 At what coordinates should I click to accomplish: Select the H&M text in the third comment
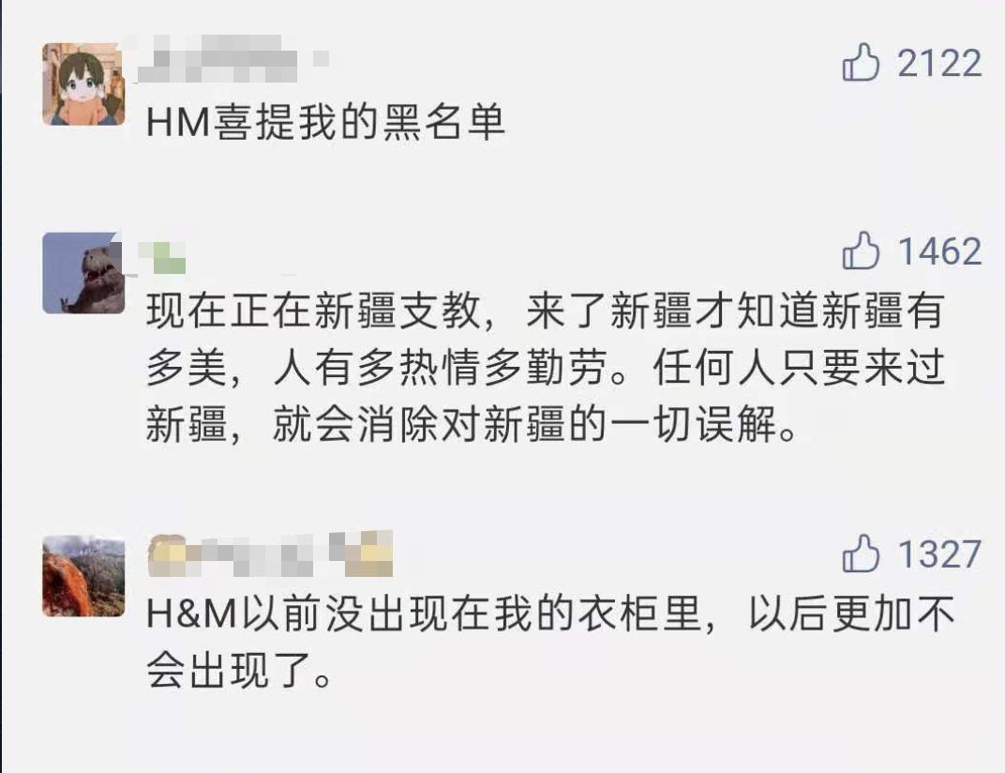pos(192,614)
